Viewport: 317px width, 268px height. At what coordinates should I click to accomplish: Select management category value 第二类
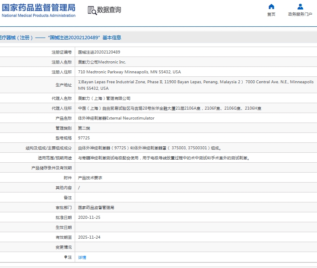[84, 128]
